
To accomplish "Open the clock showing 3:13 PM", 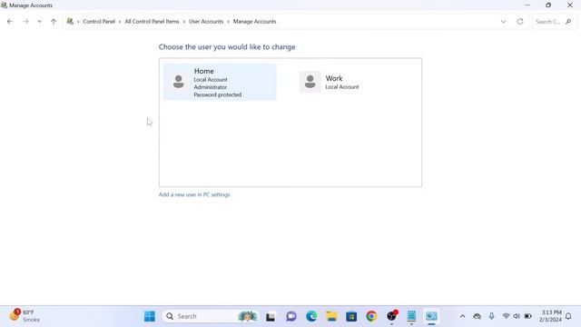I will pos(551,316).
